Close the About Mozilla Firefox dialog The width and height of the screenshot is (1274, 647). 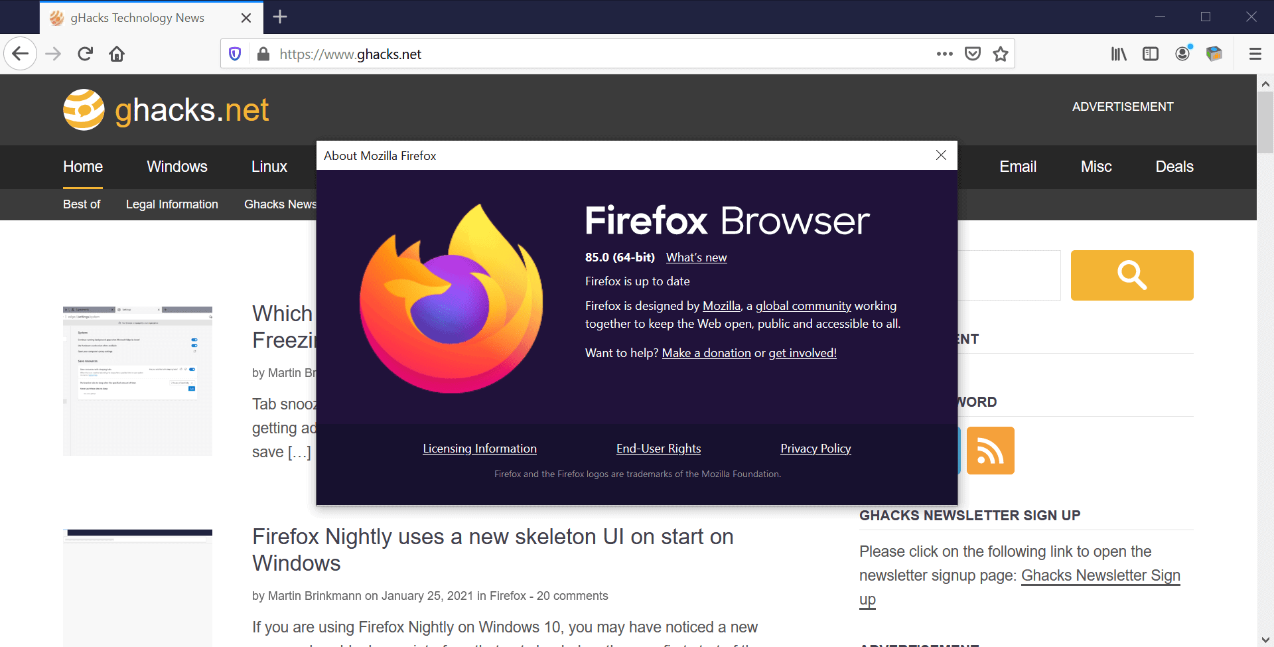tap(941, 155)
